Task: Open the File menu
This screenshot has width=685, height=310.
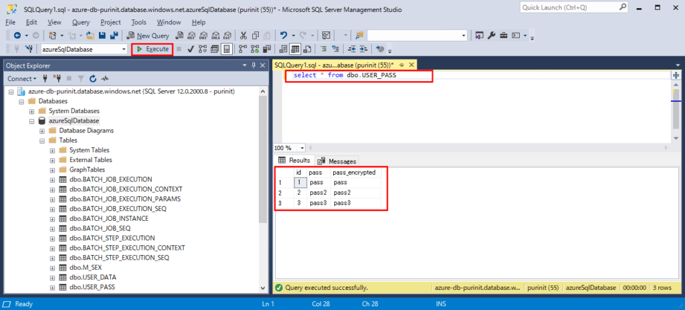Action: [x=11, y=22]
